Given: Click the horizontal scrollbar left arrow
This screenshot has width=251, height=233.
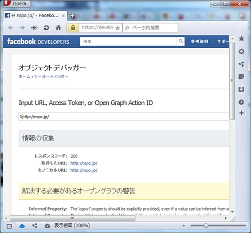Looking at the screenshot, I should 6,218.
